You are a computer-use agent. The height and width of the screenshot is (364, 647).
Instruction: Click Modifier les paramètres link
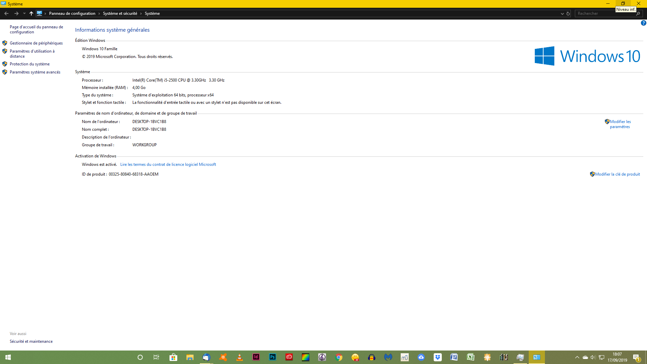point(620,124)
